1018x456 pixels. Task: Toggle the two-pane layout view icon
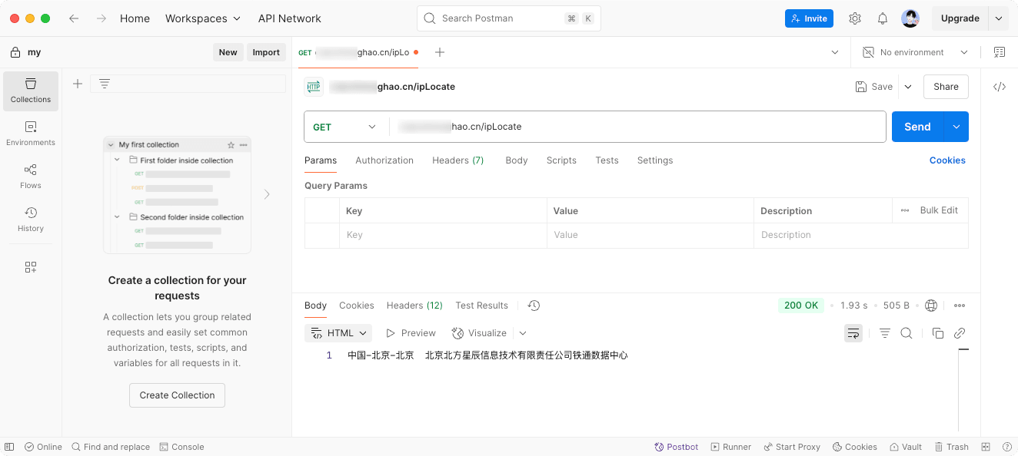coord(986,447)
